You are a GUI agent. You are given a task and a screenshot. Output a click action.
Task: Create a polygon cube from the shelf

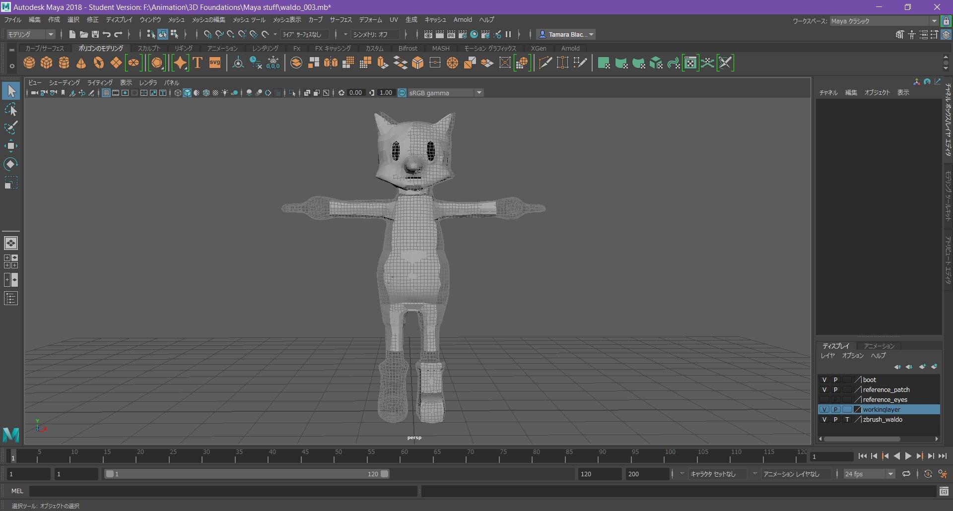47,63
